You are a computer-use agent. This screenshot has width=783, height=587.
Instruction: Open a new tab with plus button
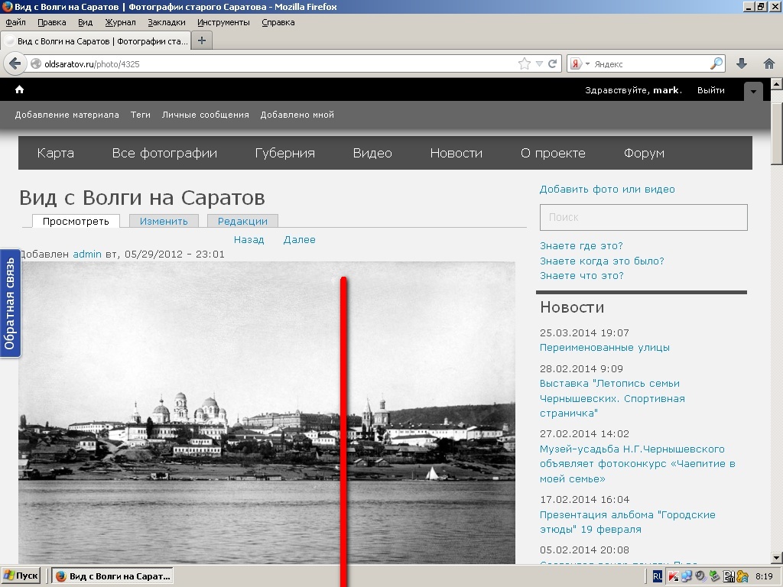point(202,41)
